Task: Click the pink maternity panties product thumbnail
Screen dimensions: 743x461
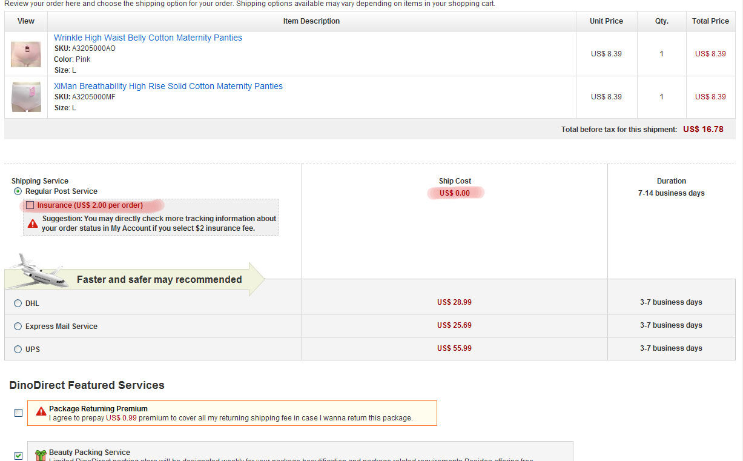Action: (26, 54)
